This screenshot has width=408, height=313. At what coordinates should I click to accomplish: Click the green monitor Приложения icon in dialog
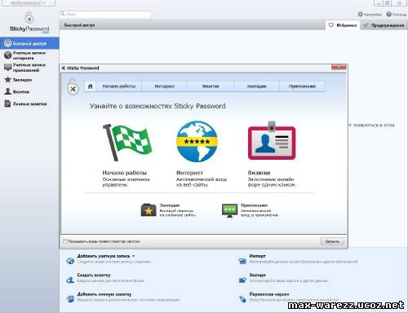pos(229,210)
